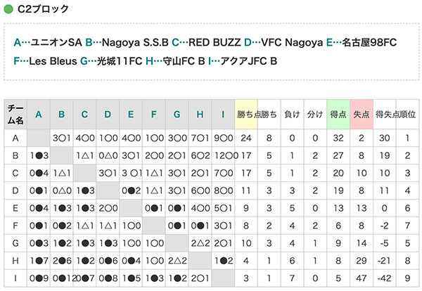This screenshot has height=291, width=422.
Task: Click column header I in table
Action: [x=223, y=115]
